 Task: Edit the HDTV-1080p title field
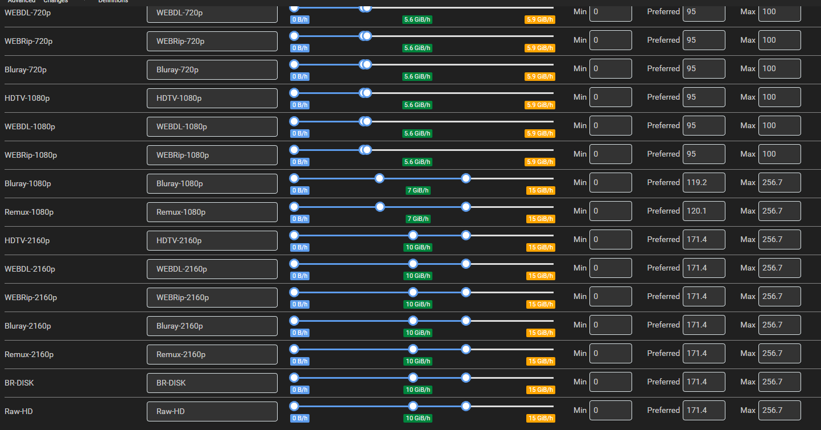coord(212,98)
